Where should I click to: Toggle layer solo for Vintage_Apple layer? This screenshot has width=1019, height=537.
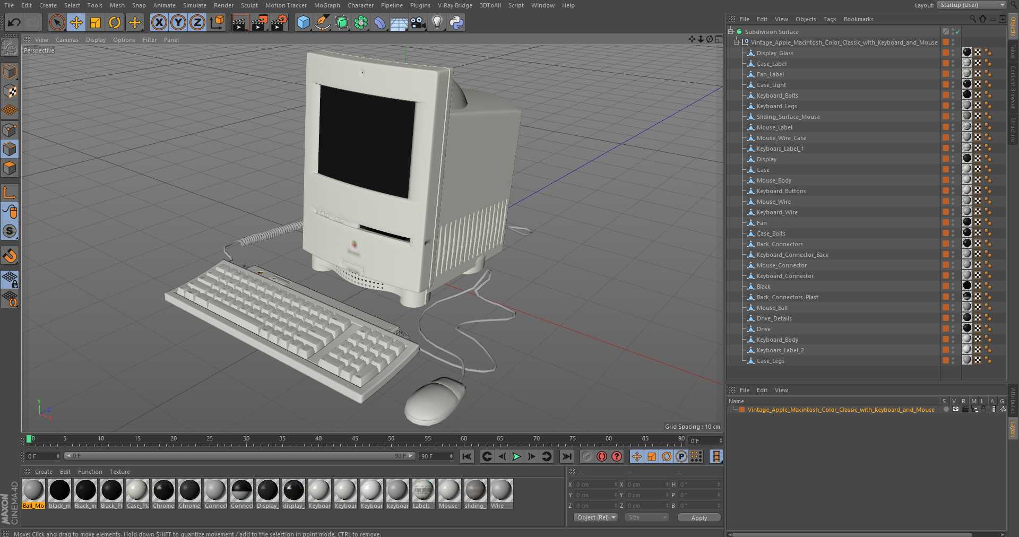coord(946,410)
